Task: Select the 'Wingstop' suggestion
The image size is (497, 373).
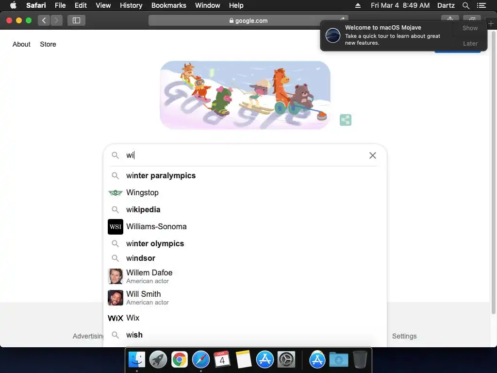Action: 245,192
